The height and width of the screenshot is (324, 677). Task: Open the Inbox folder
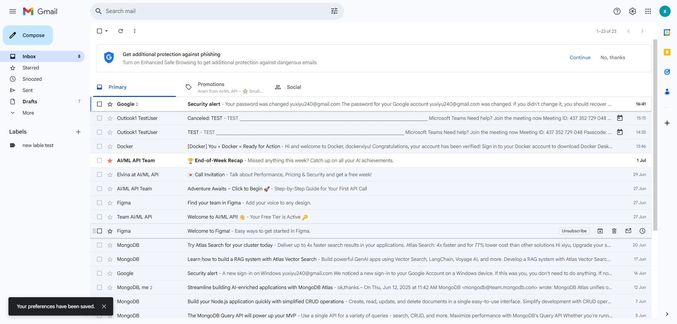coord(42,56)
